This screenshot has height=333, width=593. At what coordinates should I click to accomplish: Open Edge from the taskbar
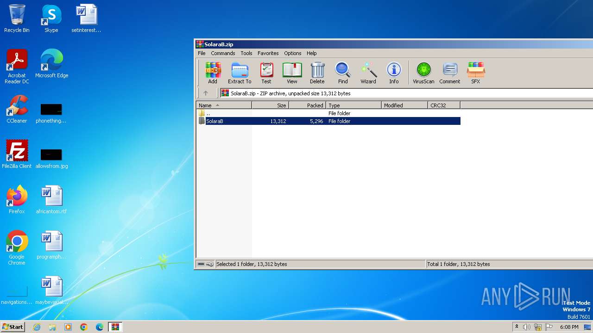pyautogui.click(x=100, y=327)
